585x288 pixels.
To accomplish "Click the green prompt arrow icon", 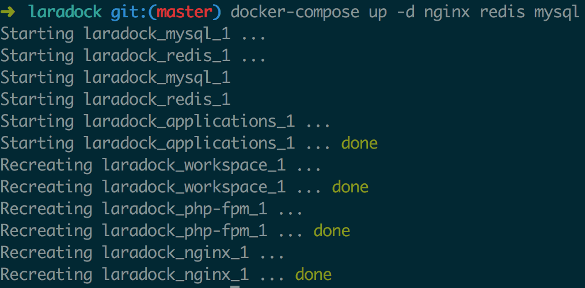I will click(8, 13).
